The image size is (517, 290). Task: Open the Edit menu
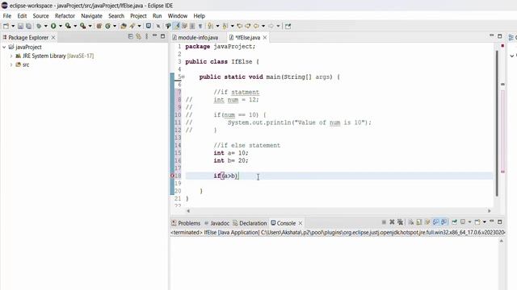point(22,16)
